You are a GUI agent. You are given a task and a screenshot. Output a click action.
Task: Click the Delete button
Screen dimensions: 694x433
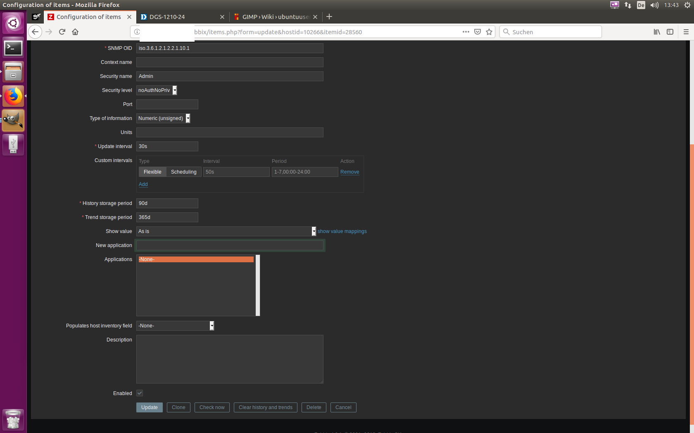(314, 407)
